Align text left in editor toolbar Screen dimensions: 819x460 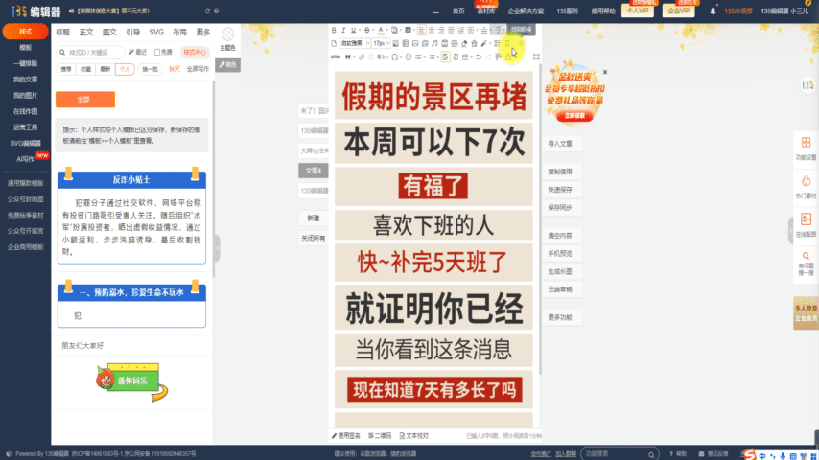click(422, 30)
